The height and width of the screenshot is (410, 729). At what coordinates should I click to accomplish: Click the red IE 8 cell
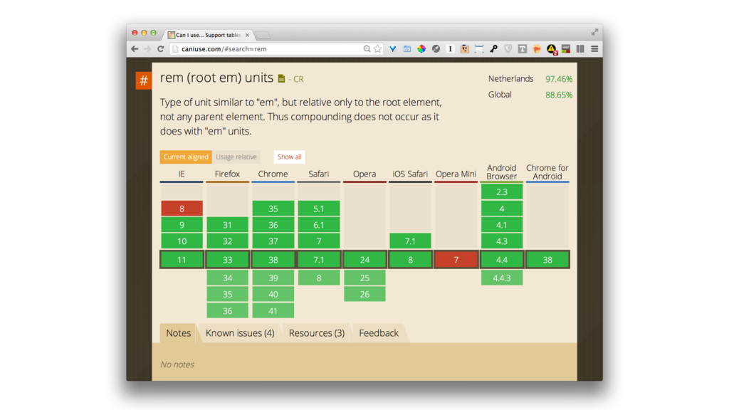[x=182, y=209]
